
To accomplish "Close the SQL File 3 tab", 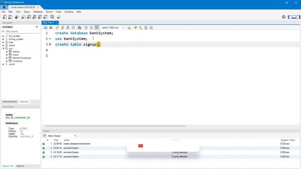I will (57, 23).
